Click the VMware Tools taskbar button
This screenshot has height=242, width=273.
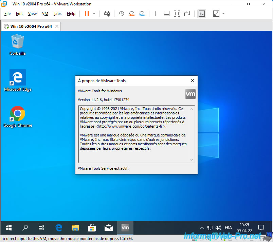(125, 227)
